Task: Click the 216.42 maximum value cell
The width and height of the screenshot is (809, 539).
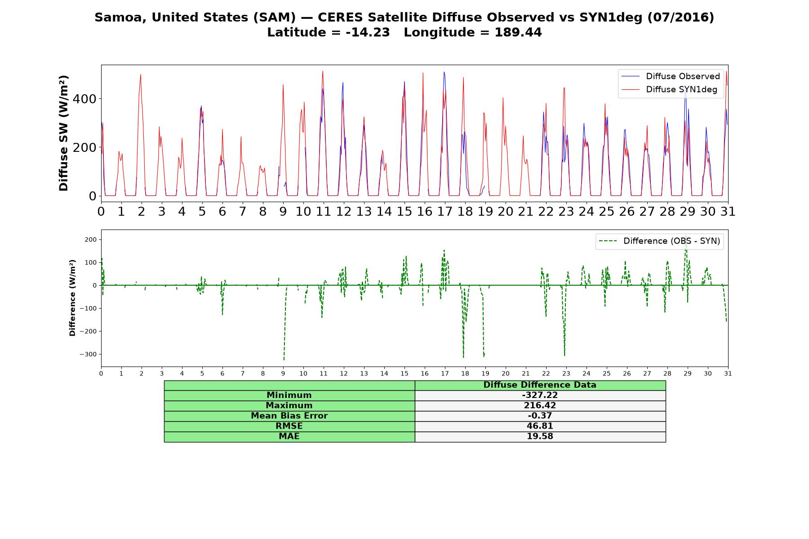Action: click(x=540, y=406)
